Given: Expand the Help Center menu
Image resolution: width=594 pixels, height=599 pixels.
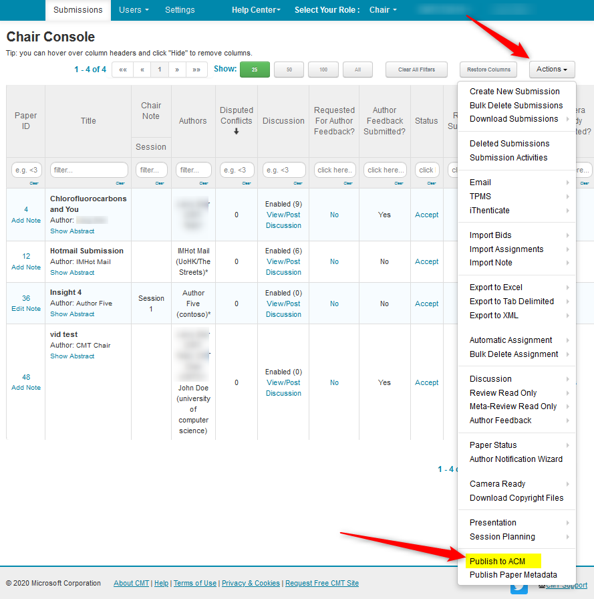Looking at the screenshot, I should 256,10.
